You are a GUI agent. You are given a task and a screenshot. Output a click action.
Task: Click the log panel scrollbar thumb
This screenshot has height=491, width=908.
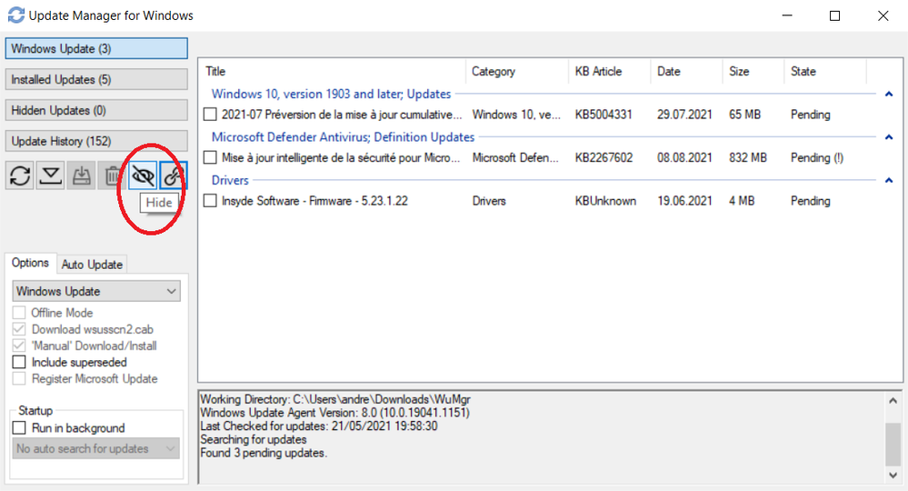[893, 444]
